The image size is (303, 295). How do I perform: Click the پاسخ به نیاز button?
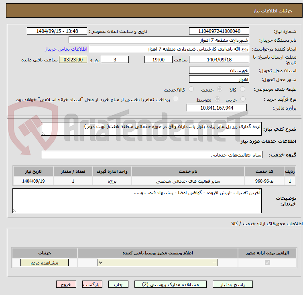[x=232, y=285]
